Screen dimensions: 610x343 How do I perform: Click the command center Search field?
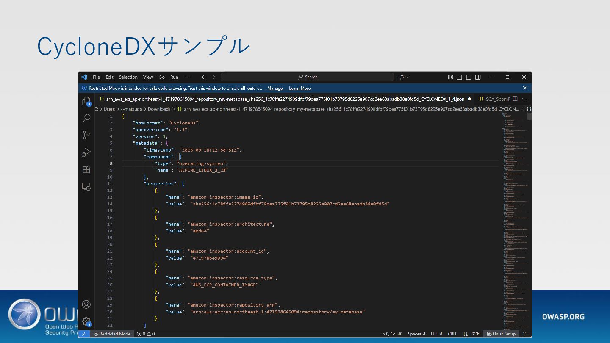click(x=308, y=77)
